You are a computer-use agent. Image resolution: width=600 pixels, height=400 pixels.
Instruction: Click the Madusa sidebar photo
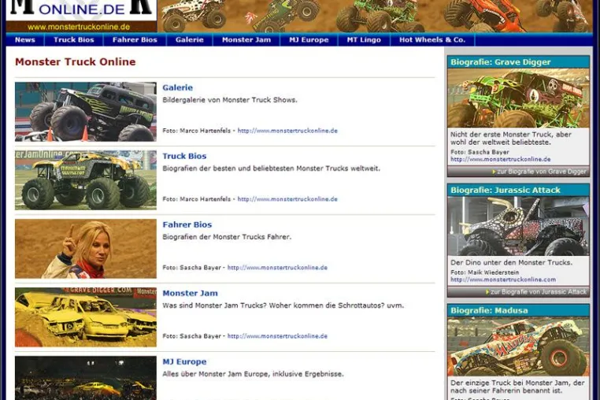pyautogui.click(x=518, y=346)
